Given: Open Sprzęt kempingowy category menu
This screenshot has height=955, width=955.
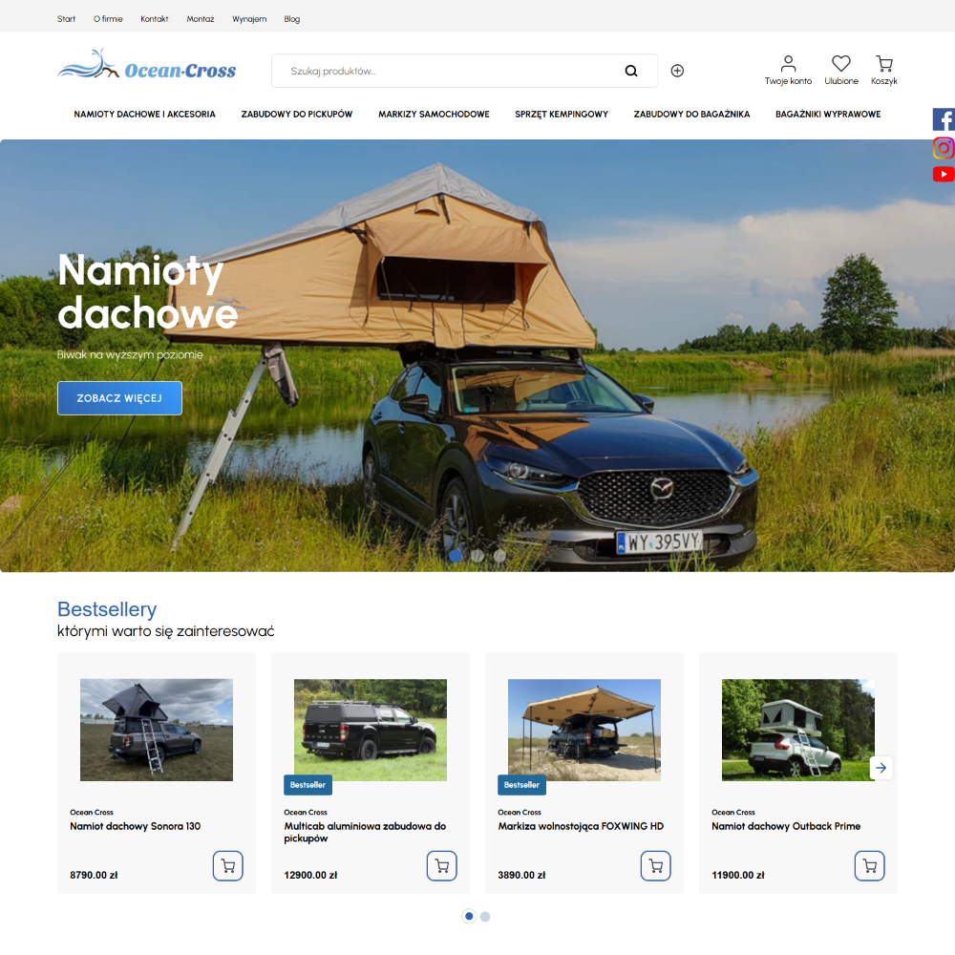Looking at the screenshot, I should [x=562, y=115].
